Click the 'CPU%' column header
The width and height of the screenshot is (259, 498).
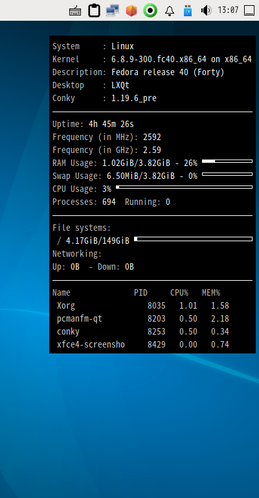[179, 293]
